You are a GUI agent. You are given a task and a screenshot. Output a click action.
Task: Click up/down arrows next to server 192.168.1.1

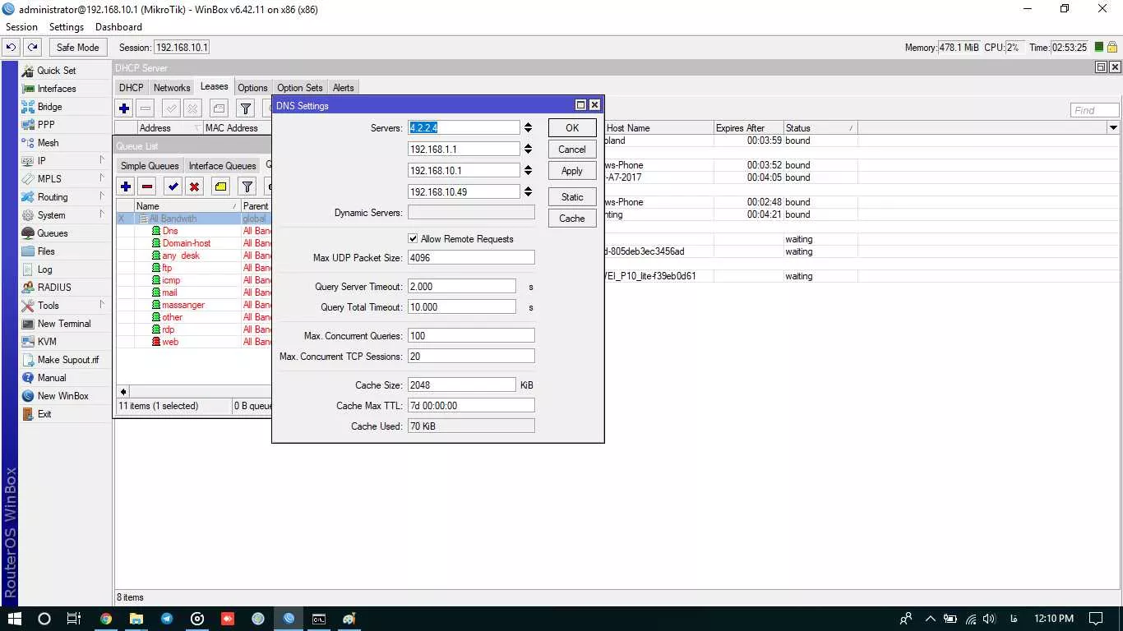point(528,149)
